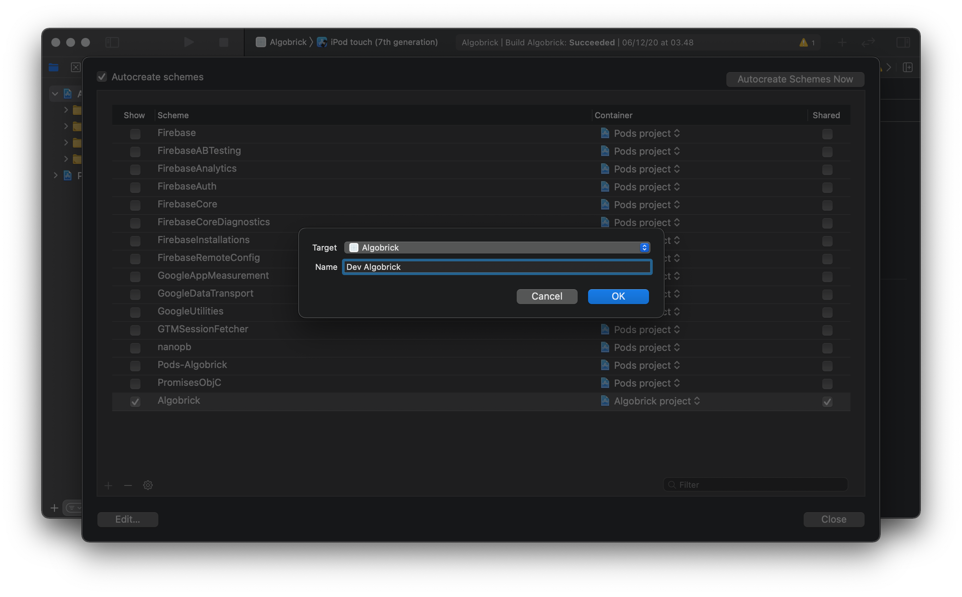Enable Show checkbox for Firebase scheme
This screenshot has width=962, height=597.
tap(135, 134)
